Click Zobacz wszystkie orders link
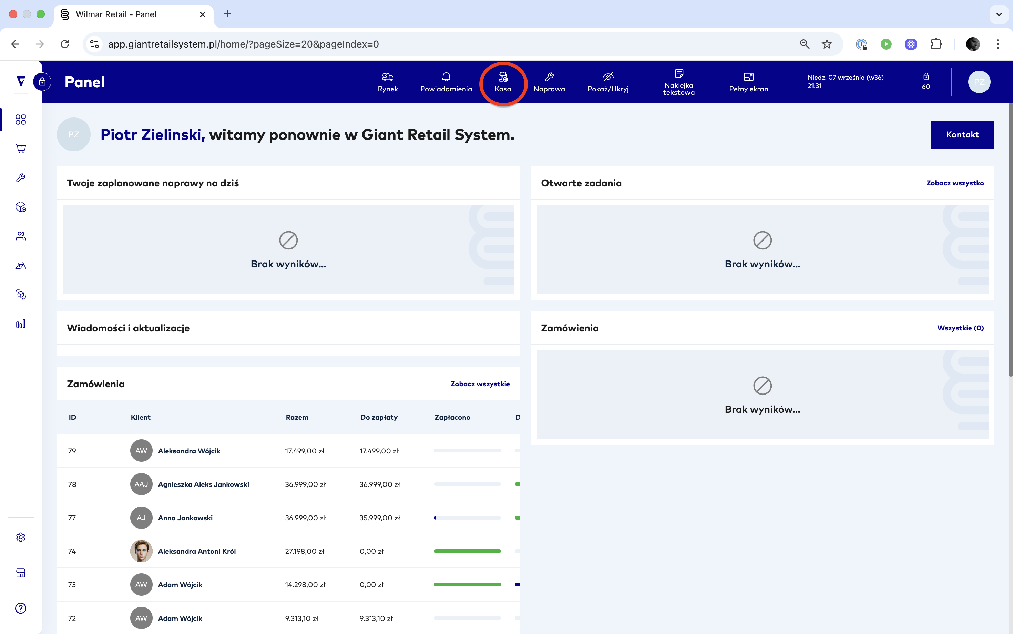The height and width of the screenshot is (634, 1013). pyautogui.click(x=480, y=384)
